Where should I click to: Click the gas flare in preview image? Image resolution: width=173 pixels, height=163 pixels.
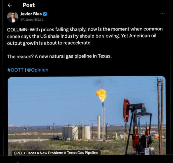coord(101,95)
